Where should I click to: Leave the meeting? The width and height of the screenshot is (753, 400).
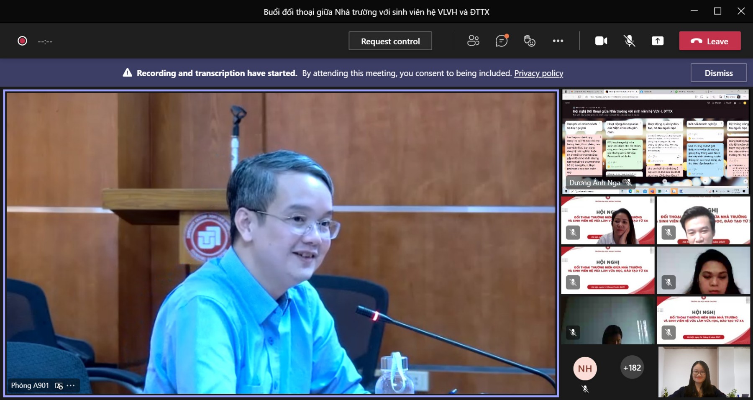point(709,41)
